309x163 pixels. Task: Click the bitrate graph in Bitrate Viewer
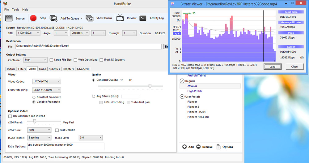click(229, 36)
